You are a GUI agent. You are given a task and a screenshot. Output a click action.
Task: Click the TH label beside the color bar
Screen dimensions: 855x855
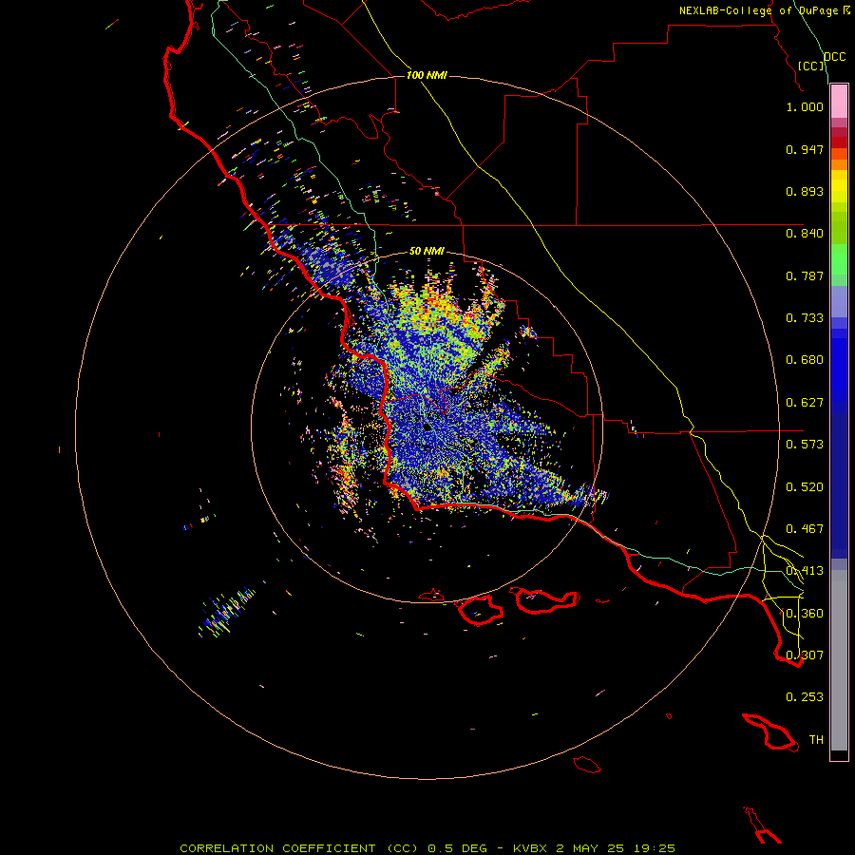pos(816,740)
